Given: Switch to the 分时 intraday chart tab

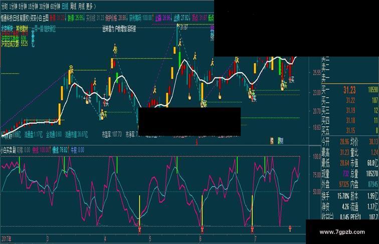Looking at the screenshot, I should point(5,7).
